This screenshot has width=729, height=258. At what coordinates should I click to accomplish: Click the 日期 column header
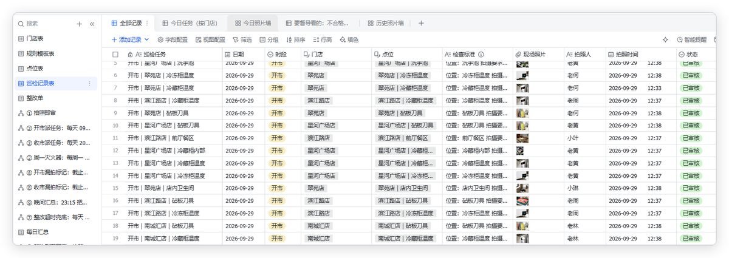click(243, 54)
